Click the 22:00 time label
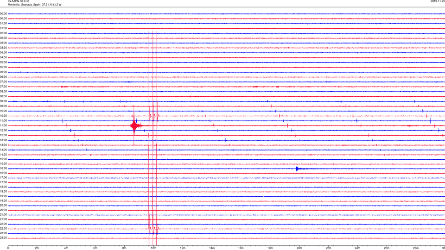 pos(3,224)
